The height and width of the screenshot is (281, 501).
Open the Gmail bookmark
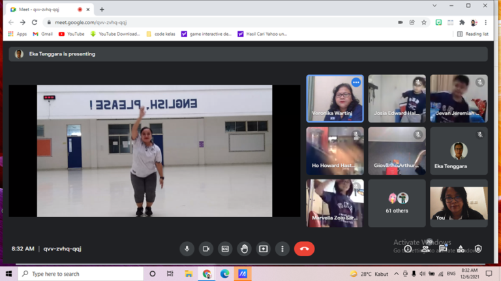43,34
